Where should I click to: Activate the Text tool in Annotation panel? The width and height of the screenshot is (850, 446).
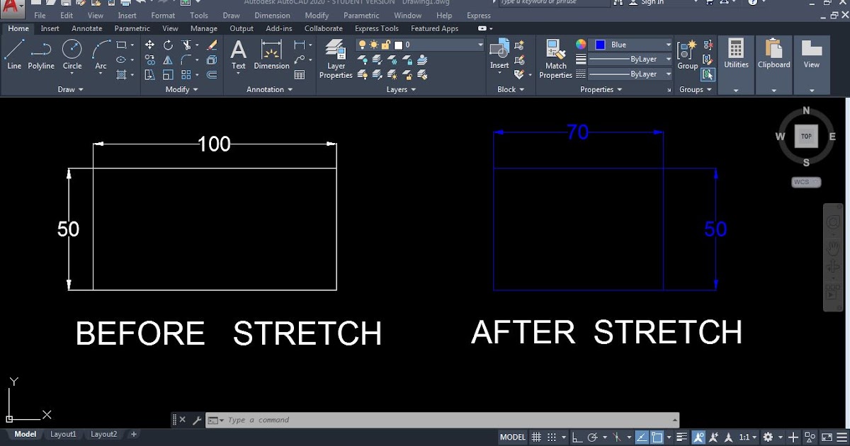pos(238,53)
